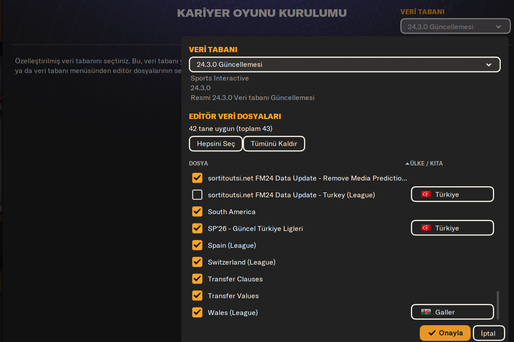Uncheck the Transfer Values file

coord(197,296)
